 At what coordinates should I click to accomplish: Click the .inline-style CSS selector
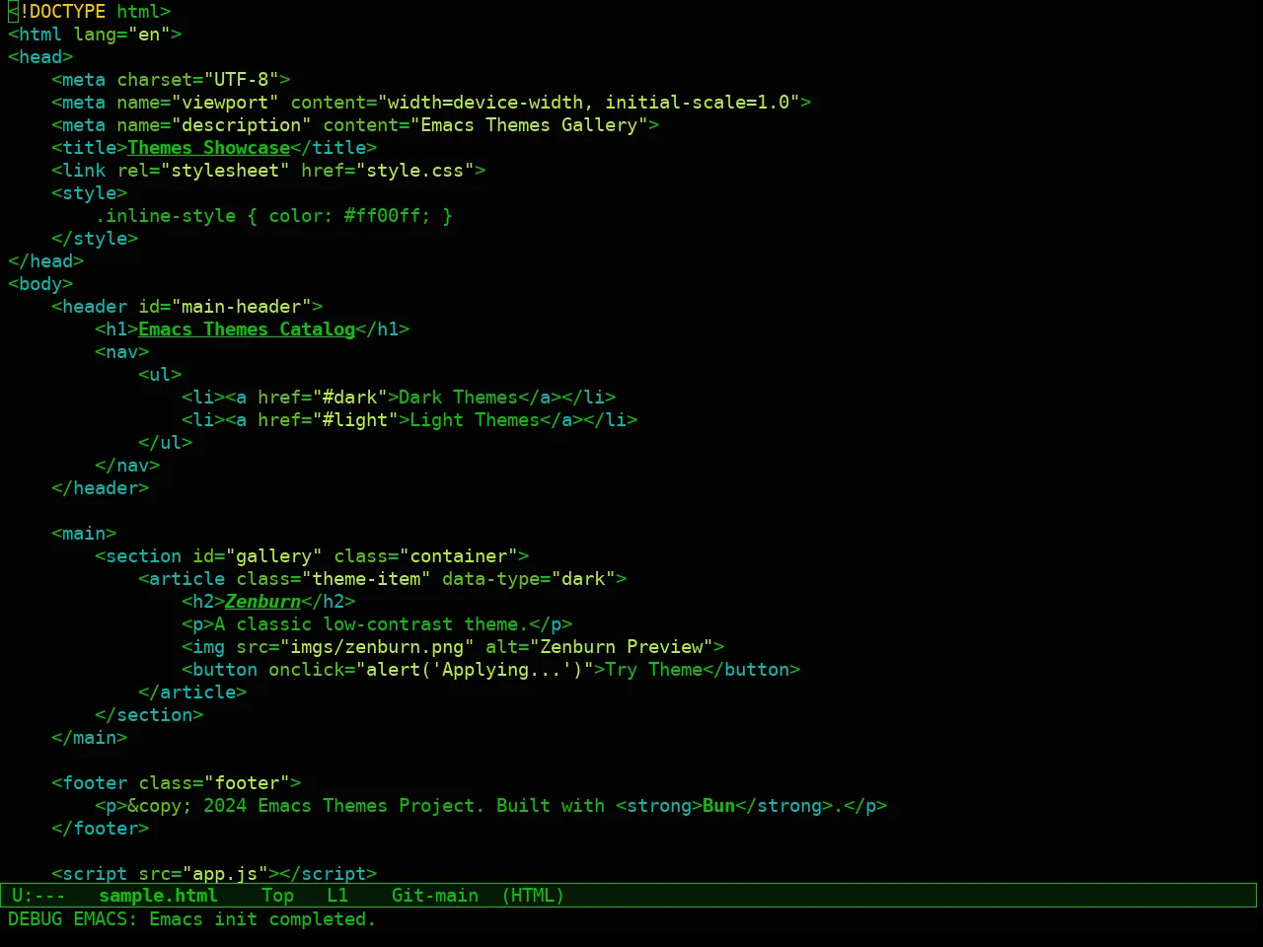[x=166, y=216]
